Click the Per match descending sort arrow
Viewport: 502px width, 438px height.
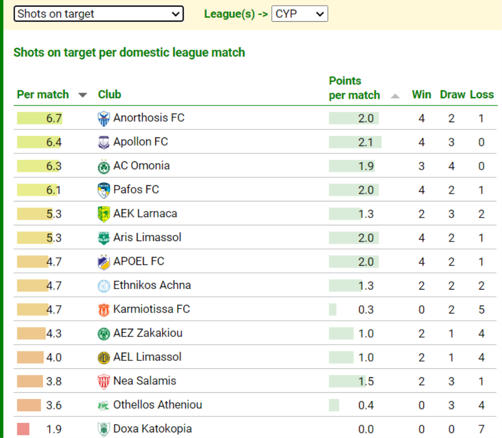point(83,95)
